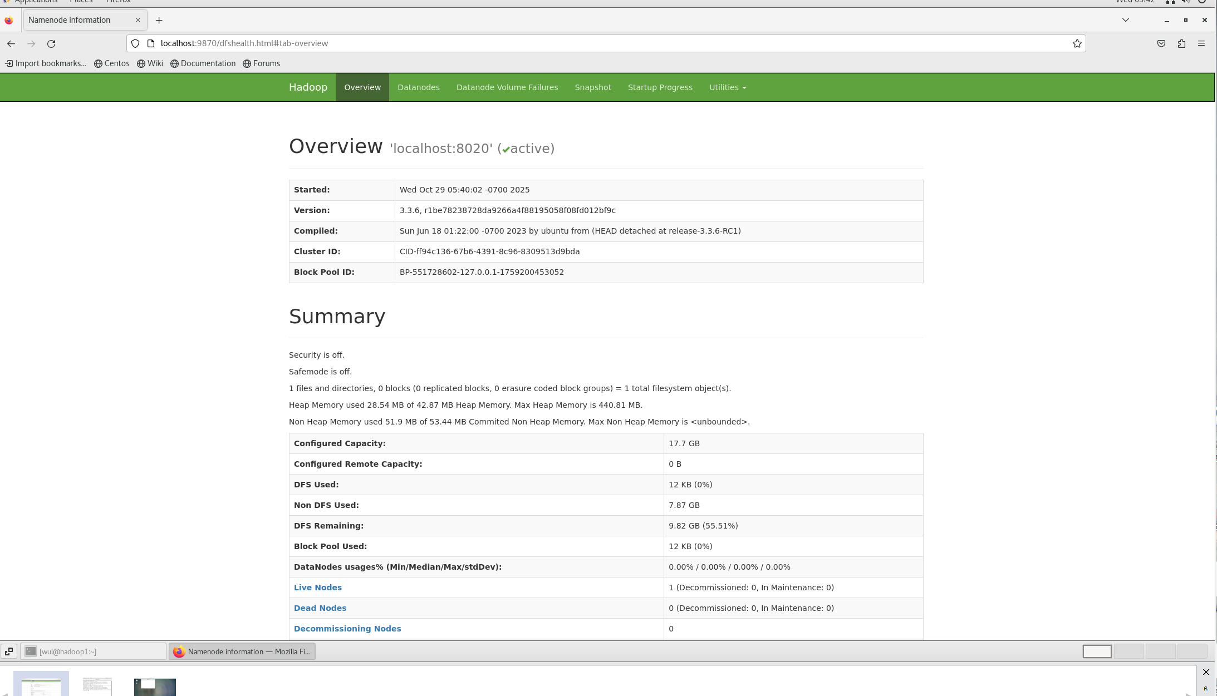Click the Summary heading
Image resolution: width=1217 pixels, height=696 pixels.
coord(337,316)
